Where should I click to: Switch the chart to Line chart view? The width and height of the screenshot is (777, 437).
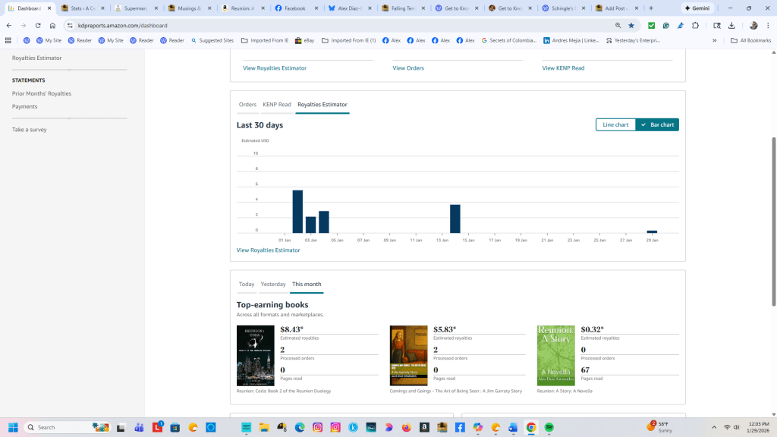(x=615, y=124)
